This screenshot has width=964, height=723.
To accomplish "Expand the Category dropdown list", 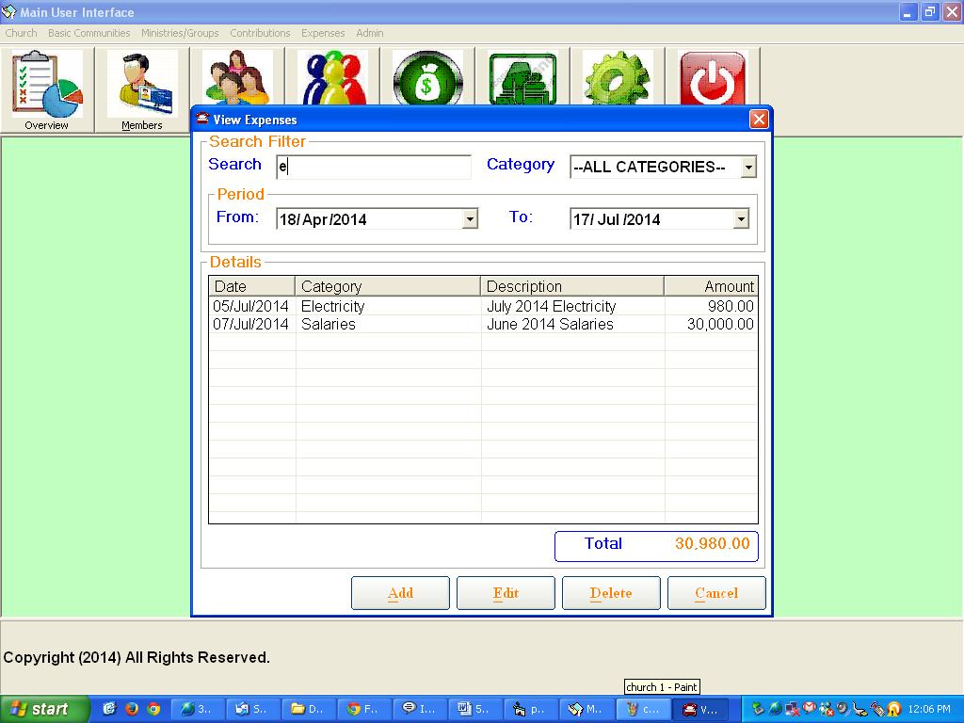I will 748,168.
